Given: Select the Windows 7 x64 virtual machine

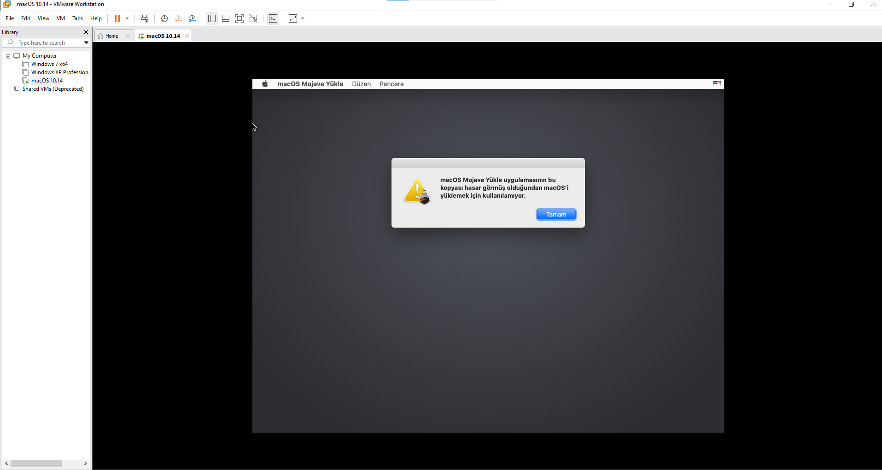Looking at the screenshot, I should tap(49, 64).
